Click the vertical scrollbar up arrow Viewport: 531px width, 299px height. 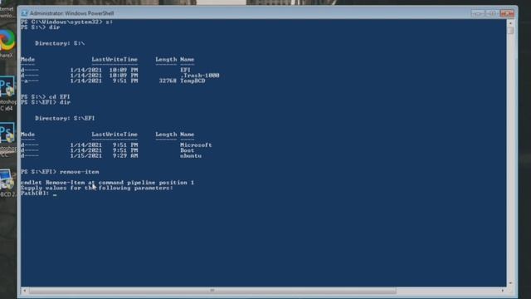pyautogui.click(x=510, y=23)
